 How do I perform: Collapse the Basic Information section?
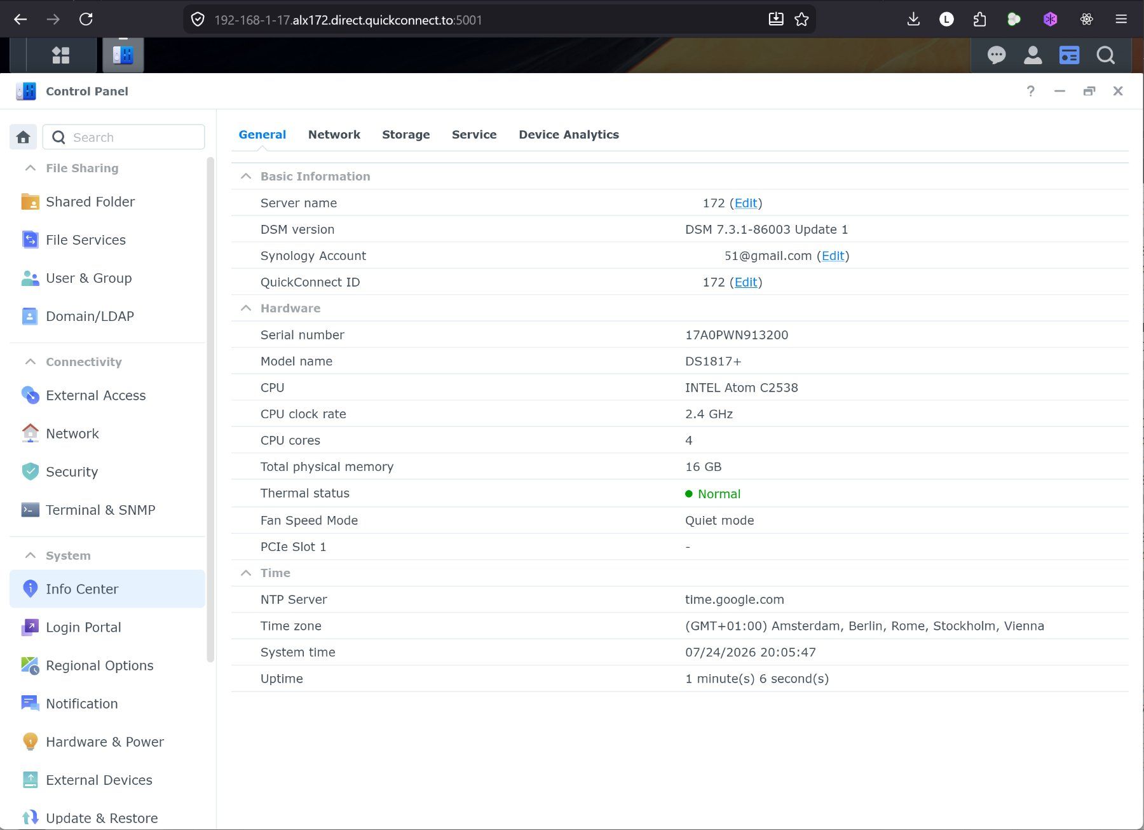tap(246, 176)
